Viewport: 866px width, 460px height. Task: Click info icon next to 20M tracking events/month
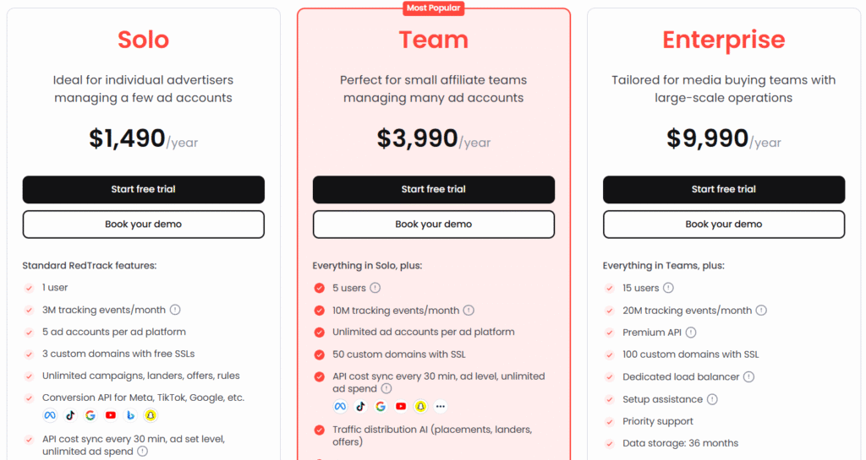[x=761, y=310]
